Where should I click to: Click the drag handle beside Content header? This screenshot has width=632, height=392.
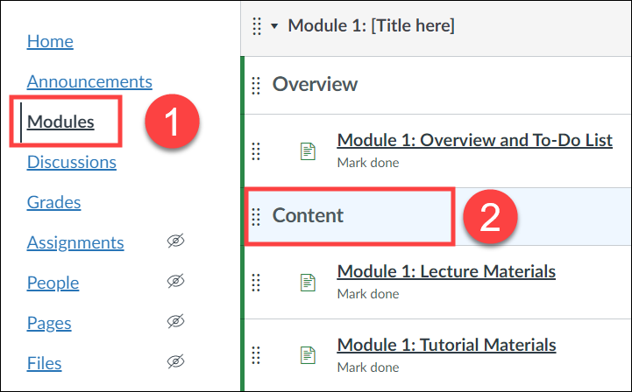click(256, 216)
